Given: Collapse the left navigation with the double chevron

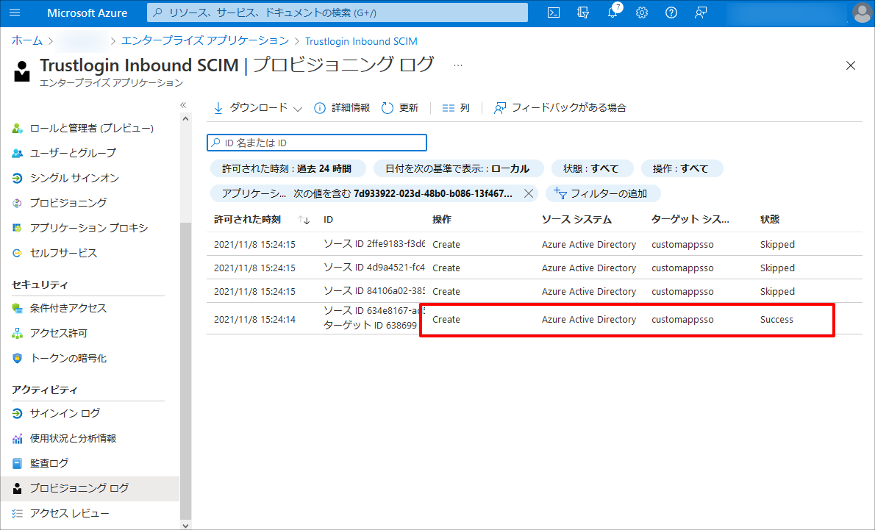Looking at the screenshot, I should pyautogui.click(x=183, y=105).
